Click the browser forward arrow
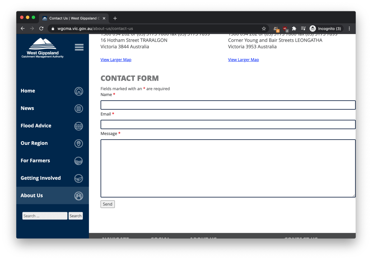372x260 pixels. point(32,29)
